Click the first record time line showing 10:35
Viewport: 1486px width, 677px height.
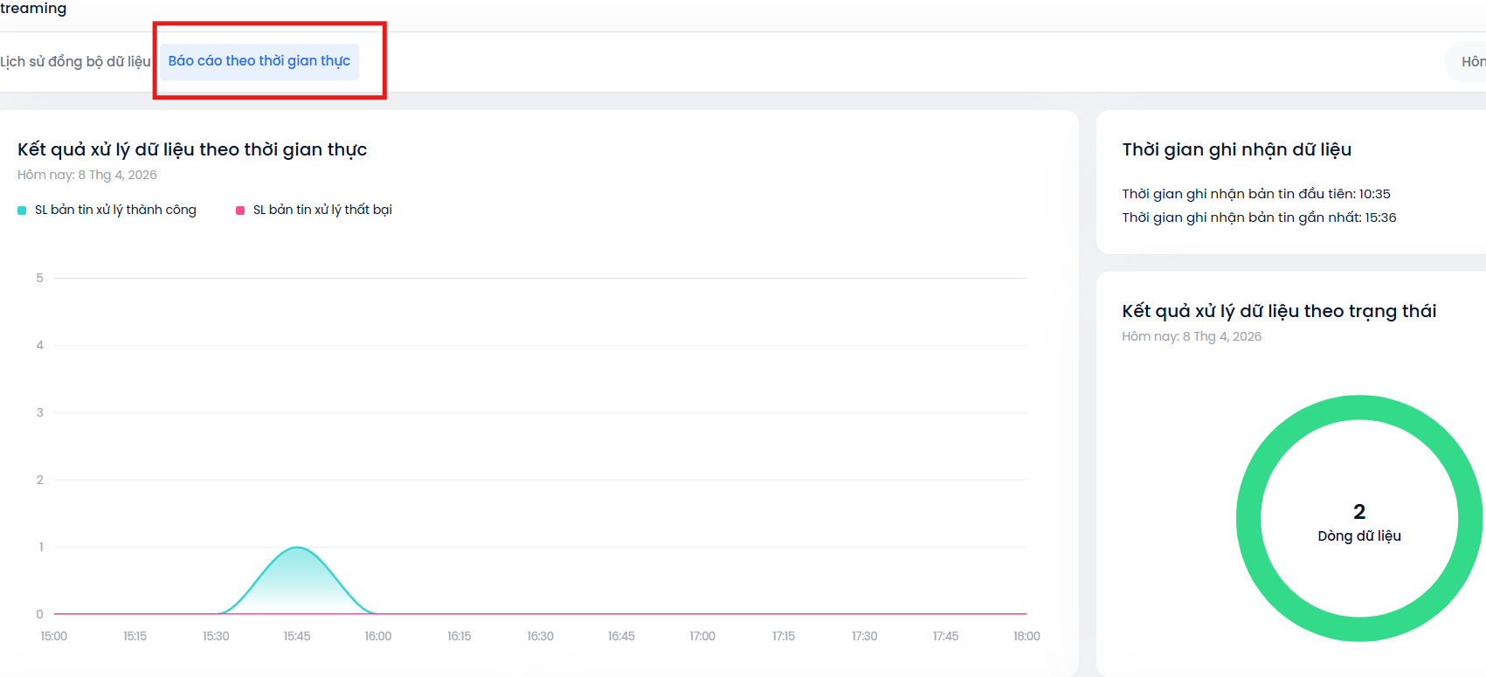tap(1255, 194)
